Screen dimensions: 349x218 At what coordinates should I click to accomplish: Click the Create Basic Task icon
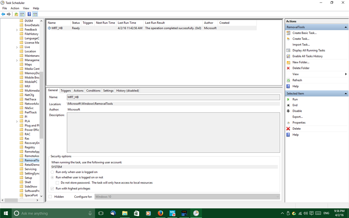[288, 33]
